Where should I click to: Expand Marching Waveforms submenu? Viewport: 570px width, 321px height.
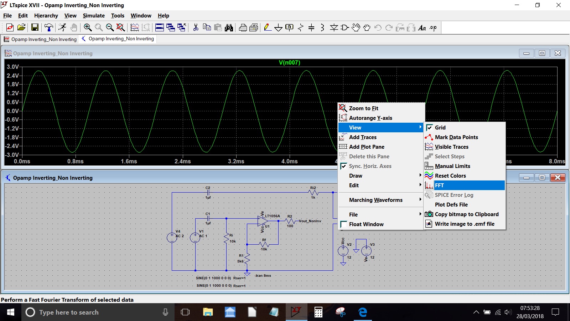pos(380,200)
